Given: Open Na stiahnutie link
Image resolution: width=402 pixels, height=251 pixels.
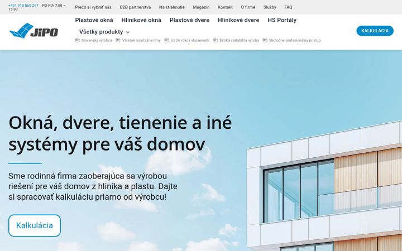Looking at the screenshot, I should [172, 7].
